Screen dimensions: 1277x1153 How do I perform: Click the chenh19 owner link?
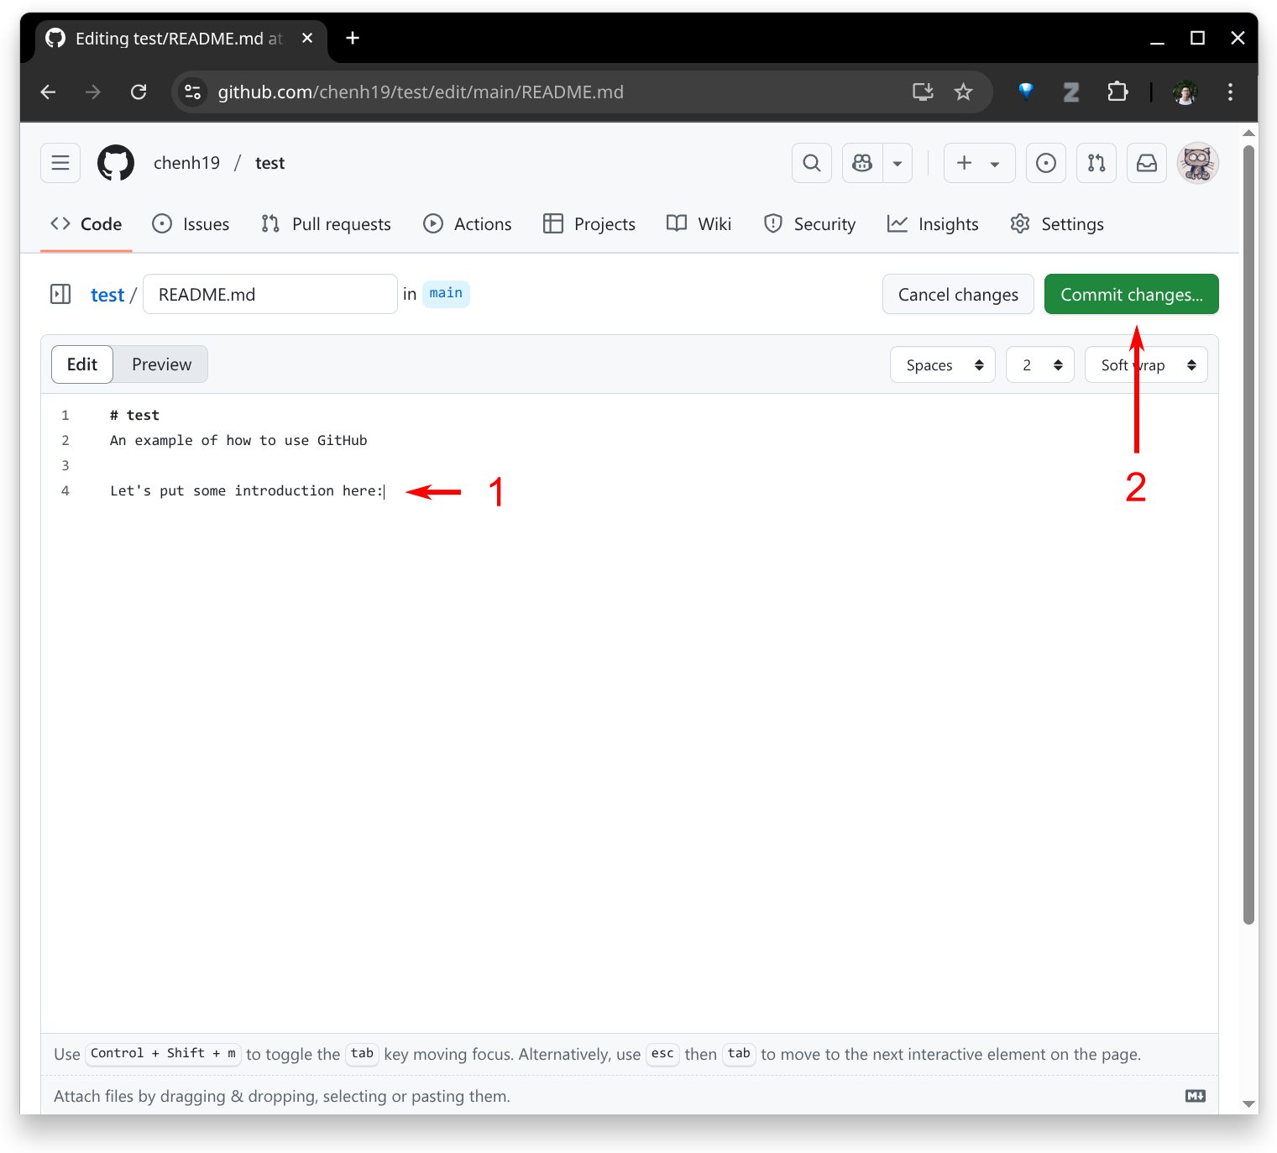point(186,163)
